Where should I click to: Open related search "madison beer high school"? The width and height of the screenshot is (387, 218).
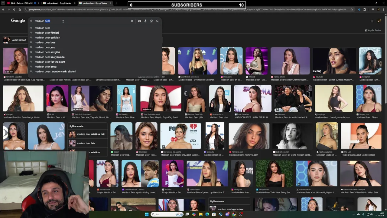tap(229, 209)
